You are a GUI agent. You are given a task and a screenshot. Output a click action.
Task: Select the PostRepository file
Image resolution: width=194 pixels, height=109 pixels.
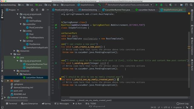36,38
